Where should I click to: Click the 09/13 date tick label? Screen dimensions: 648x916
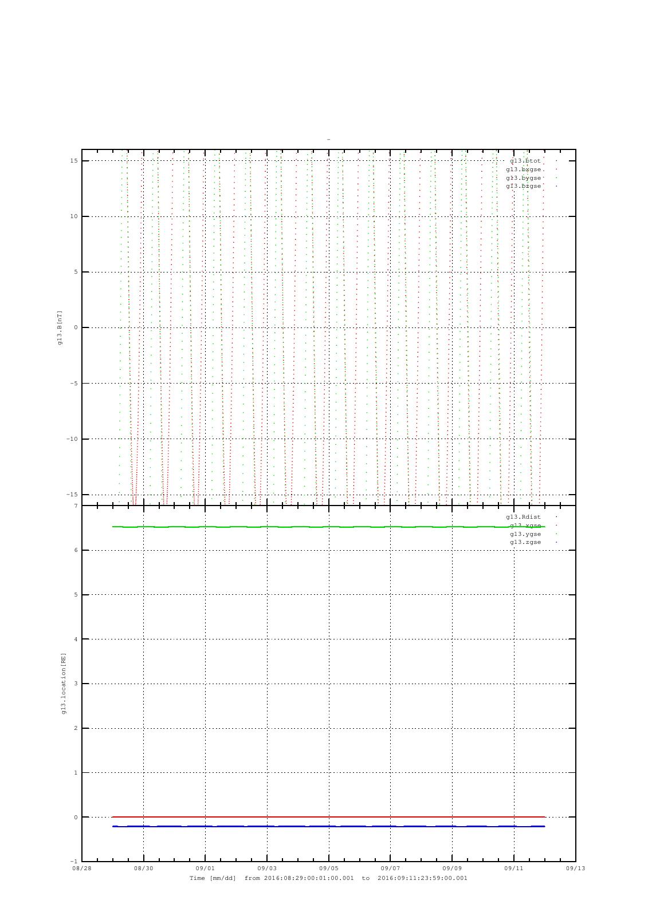pyautogui.click(x=576, y=868)
